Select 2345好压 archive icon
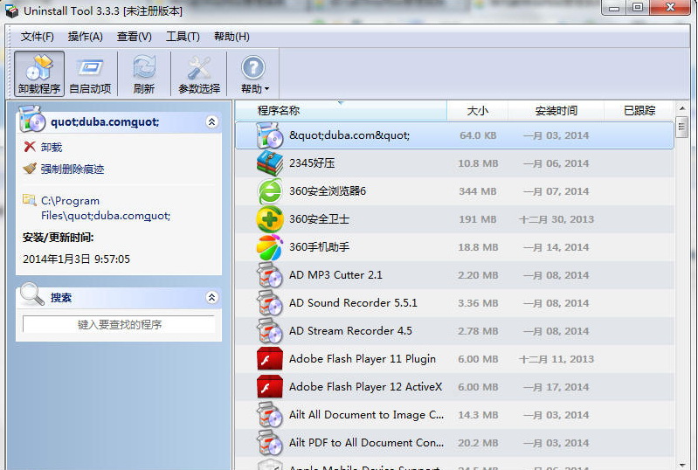698x470 pixels. tap(269, 163)
